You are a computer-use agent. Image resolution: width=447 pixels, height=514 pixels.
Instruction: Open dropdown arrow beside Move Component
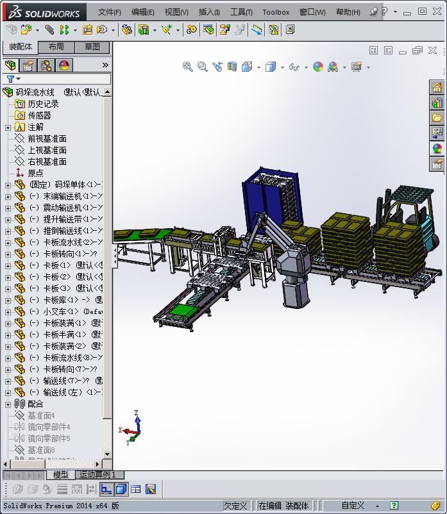pyautogui.click(x=113, y=30)
